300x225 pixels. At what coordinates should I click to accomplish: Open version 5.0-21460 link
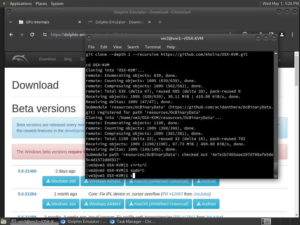(x=27, y=171)
